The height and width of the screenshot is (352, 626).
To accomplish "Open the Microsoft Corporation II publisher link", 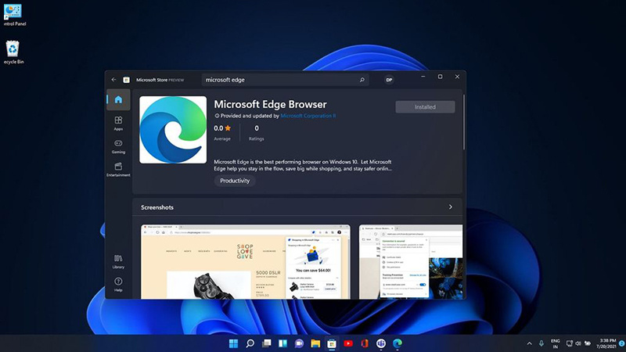I will [308, 116].
